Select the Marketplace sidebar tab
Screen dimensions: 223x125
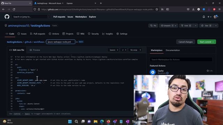(156, 50)
